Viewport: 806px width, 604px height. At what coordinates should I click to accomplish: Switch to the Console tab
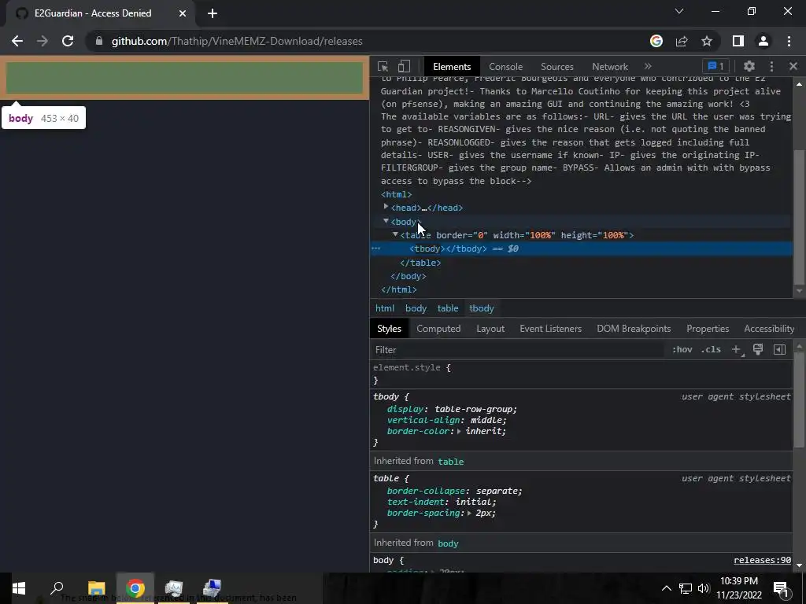point(506,67)
